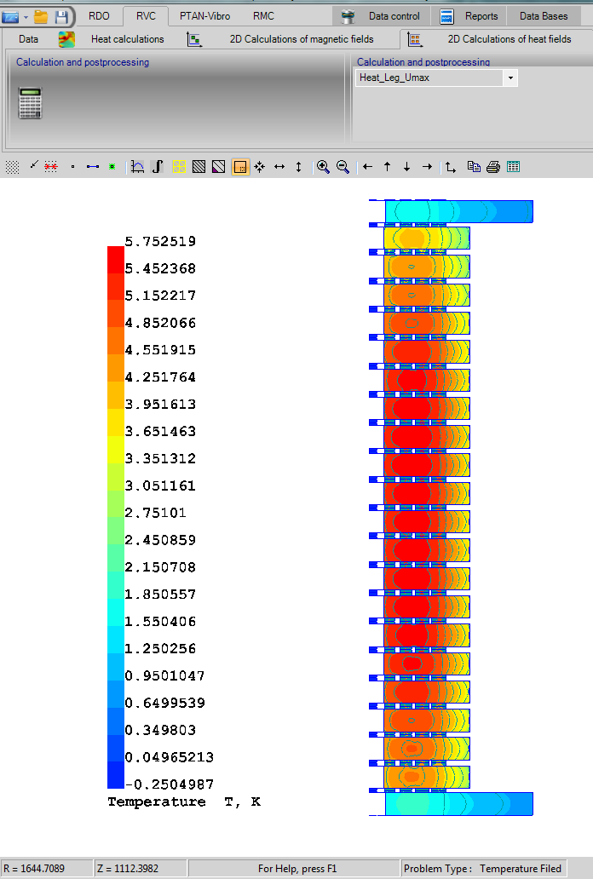Click the red top legend swatch
This screenshot has height=879, width=593.
tap(116, 260)
